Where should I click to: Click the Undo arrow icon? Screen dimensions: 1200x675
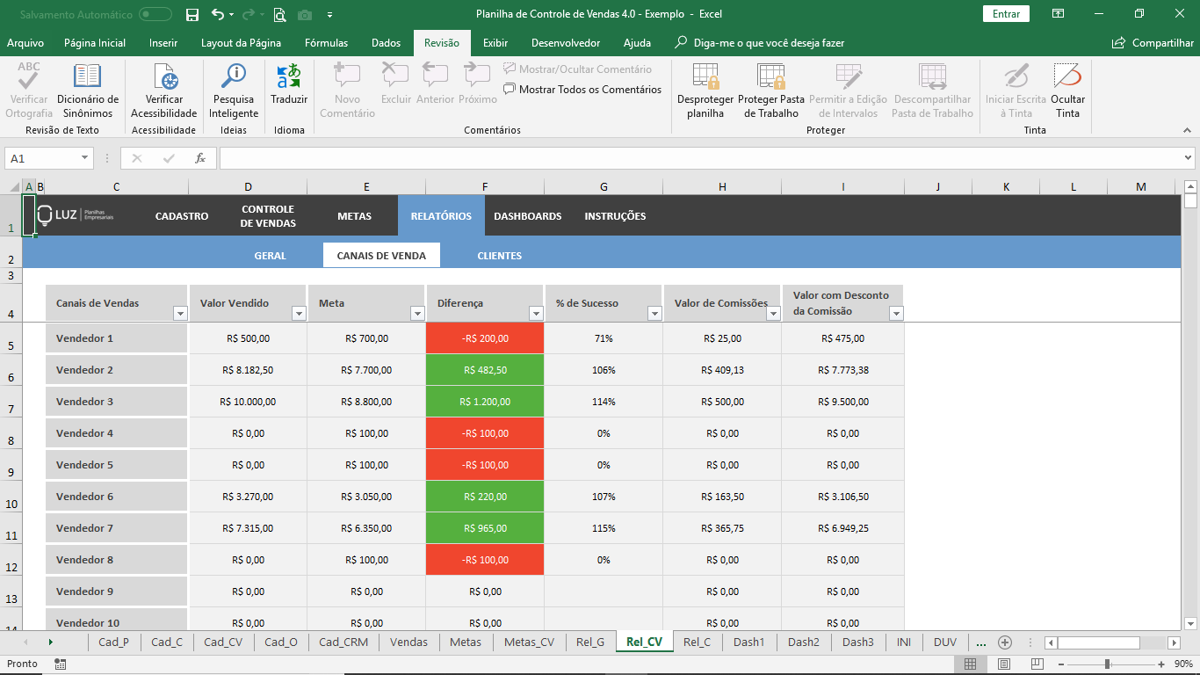tap(218, 14)
